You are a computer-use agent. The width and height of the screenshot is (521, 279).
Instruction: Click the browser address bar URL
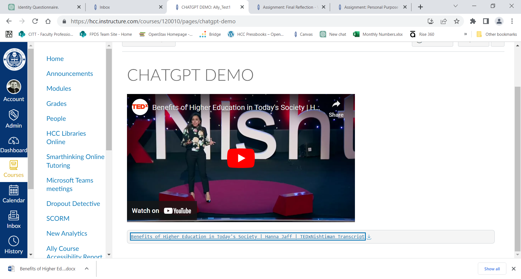click(153, 21)
